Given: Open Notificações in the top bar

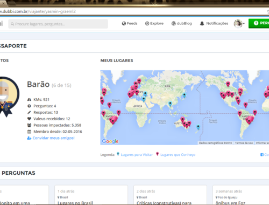Looking at the screenshot, I should coord(214,23).
